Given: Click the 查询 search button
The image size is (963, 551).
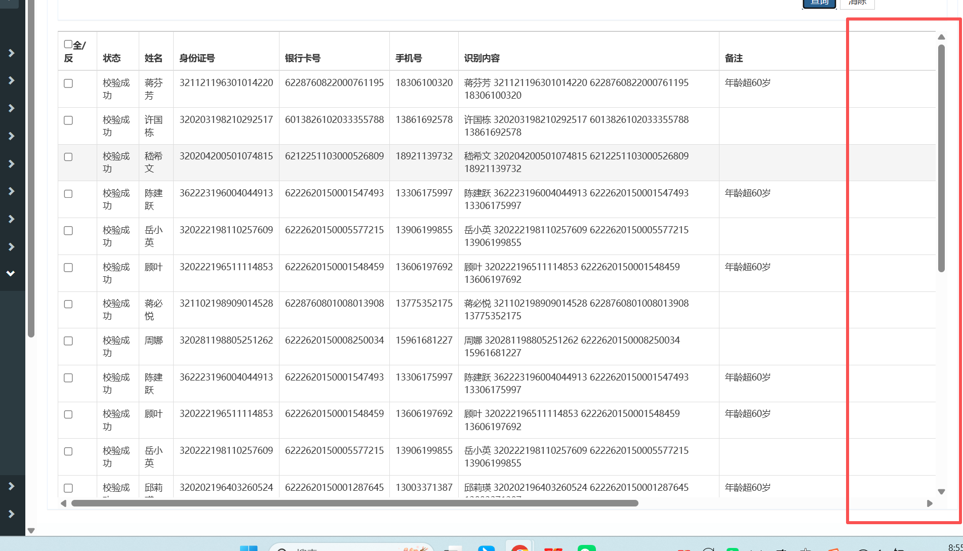Looking at the screenshot, I should click(819, 3).
